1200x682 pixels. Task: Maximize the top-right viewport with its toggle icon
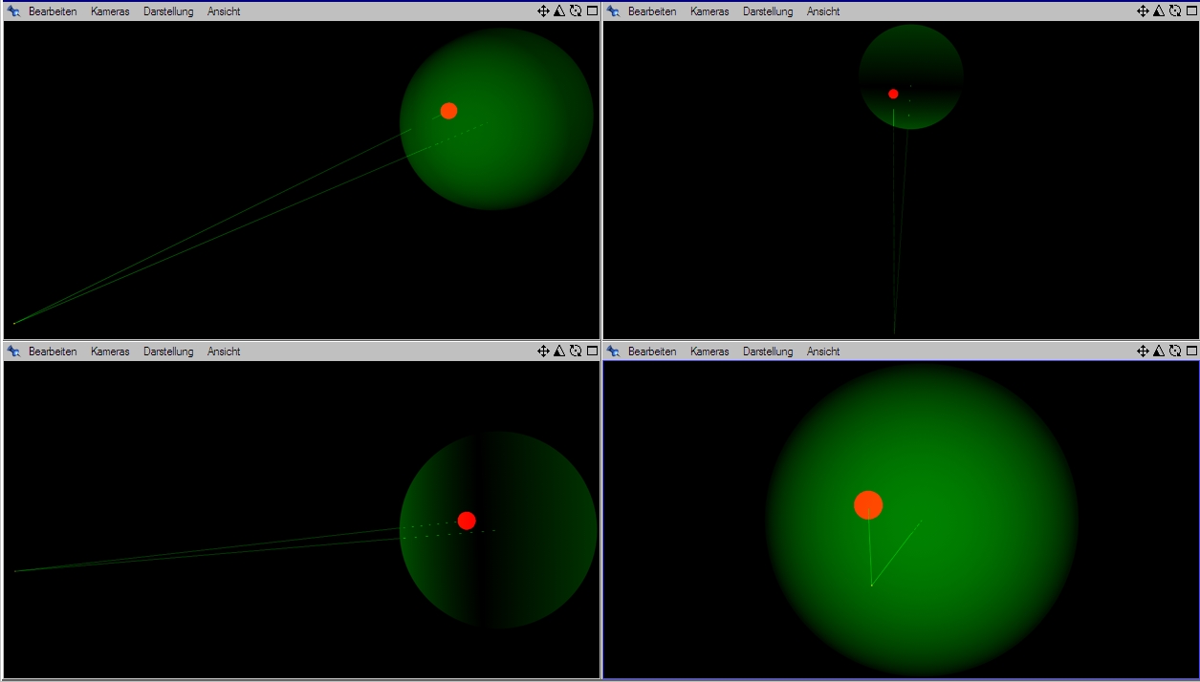1191,11
